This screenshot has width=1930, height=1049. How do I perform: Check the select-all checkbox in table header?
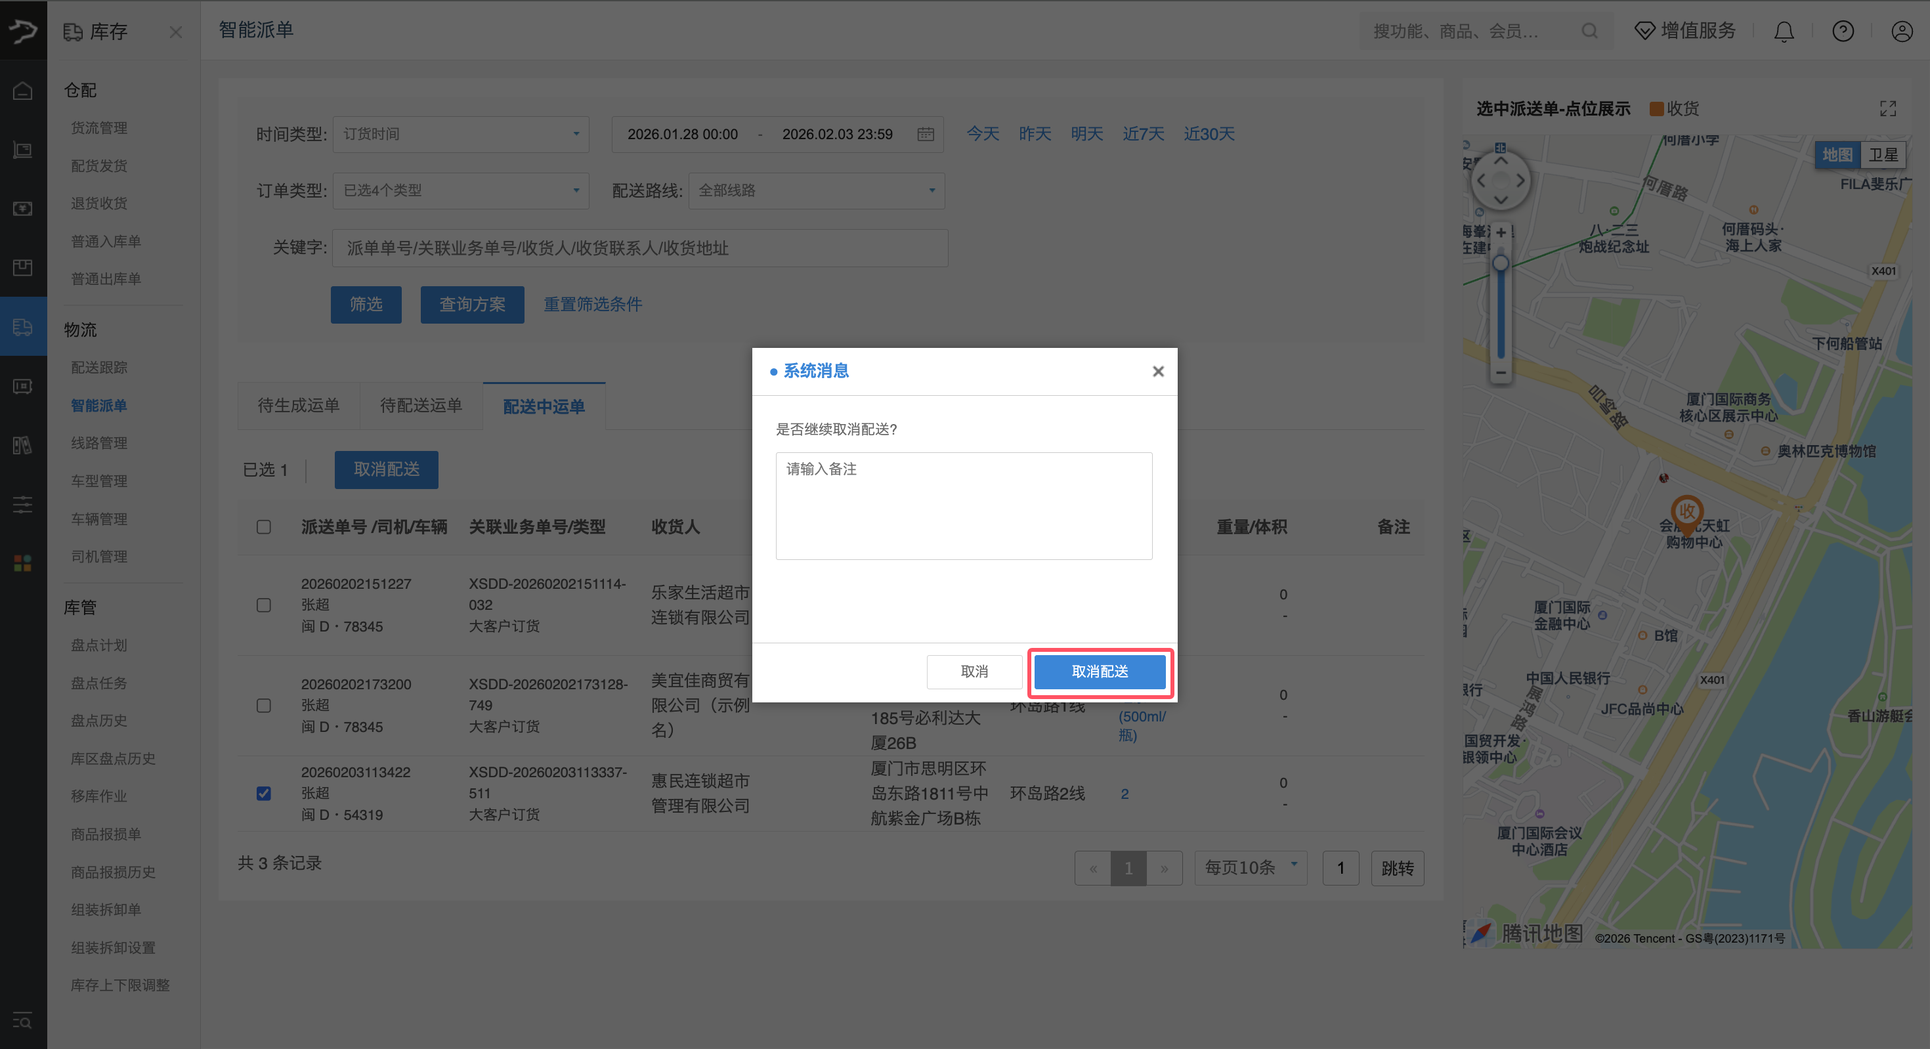264,526
